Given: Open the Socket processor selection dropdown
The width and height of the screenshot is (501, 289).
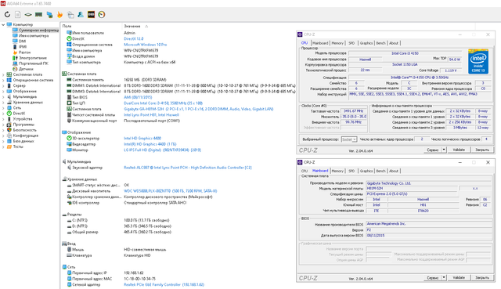Looking at the screenshot, I should pos(349,139).
